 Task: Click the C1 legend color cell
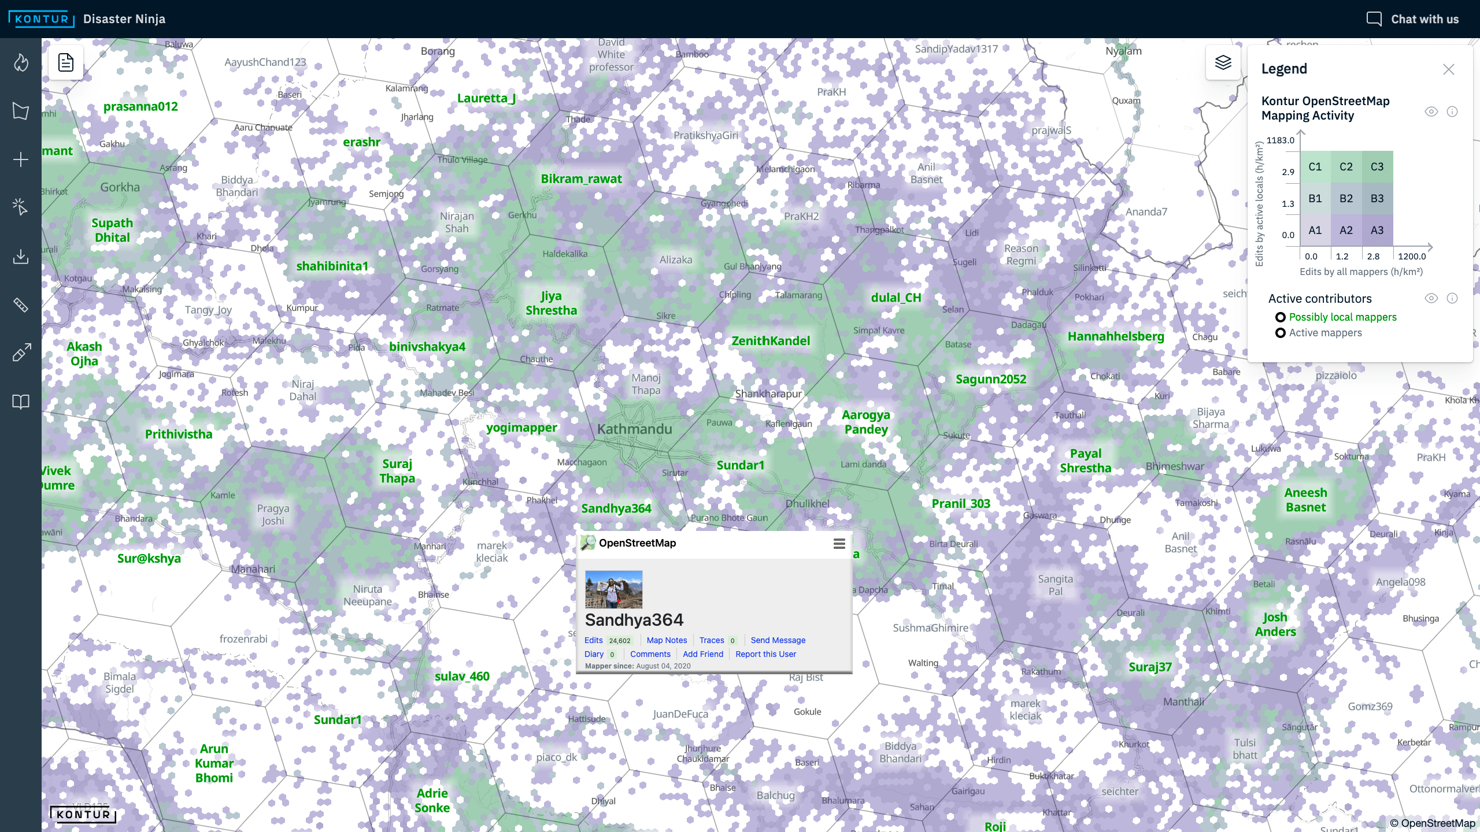coord(1315,167)
